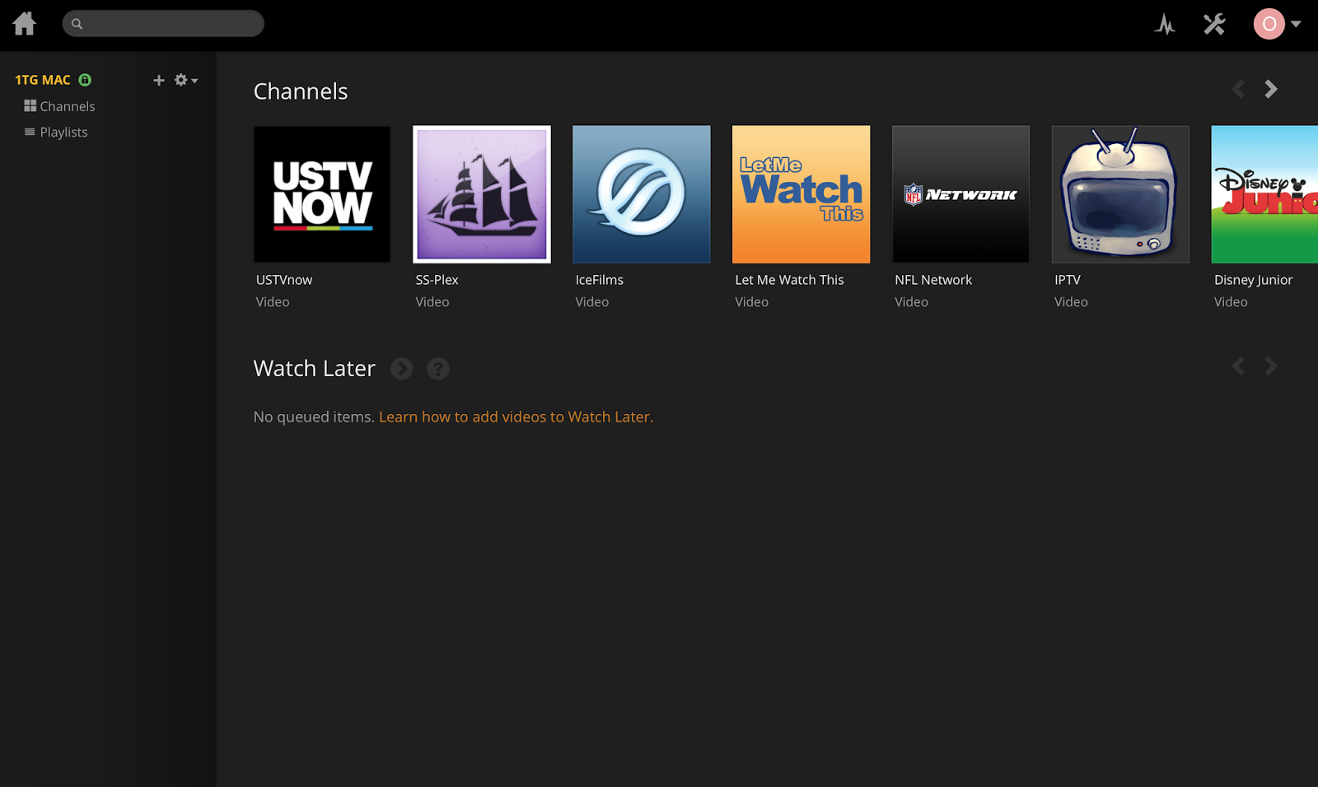
Task: Open settings wrench and screwdriver icon
Action: coord(1214,24)
